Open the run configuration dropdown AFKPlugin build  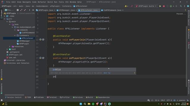(x=146, y=6)
